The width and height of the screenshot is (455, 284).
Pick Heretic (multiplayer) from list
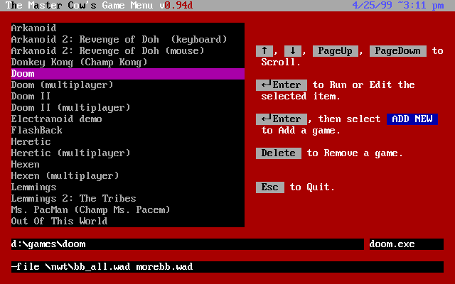coord(128,153)
